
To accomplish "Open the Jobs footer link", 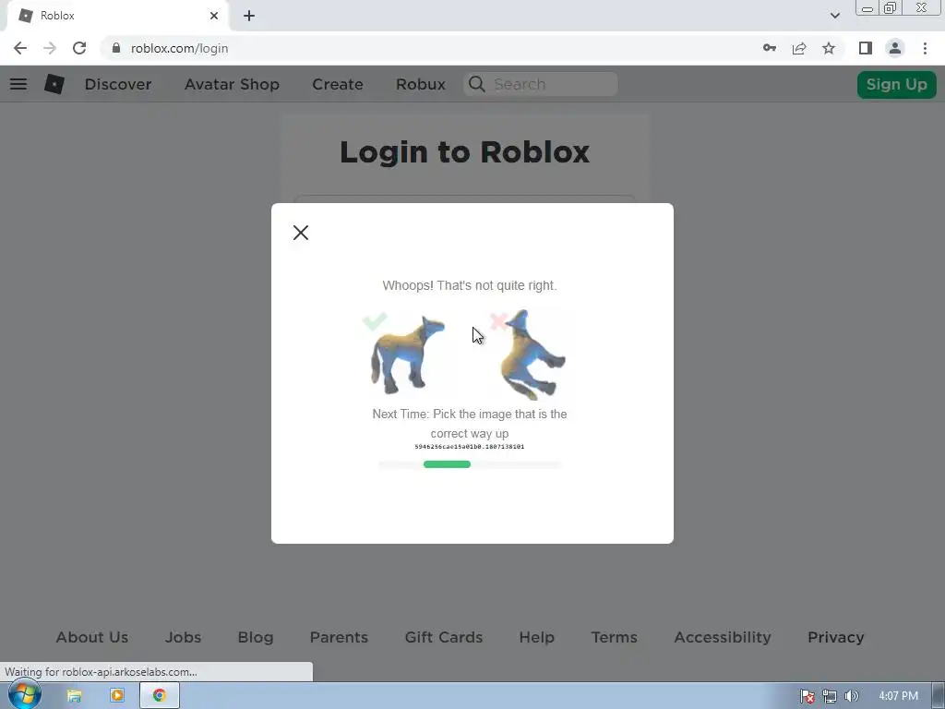I will coord(184,637).
